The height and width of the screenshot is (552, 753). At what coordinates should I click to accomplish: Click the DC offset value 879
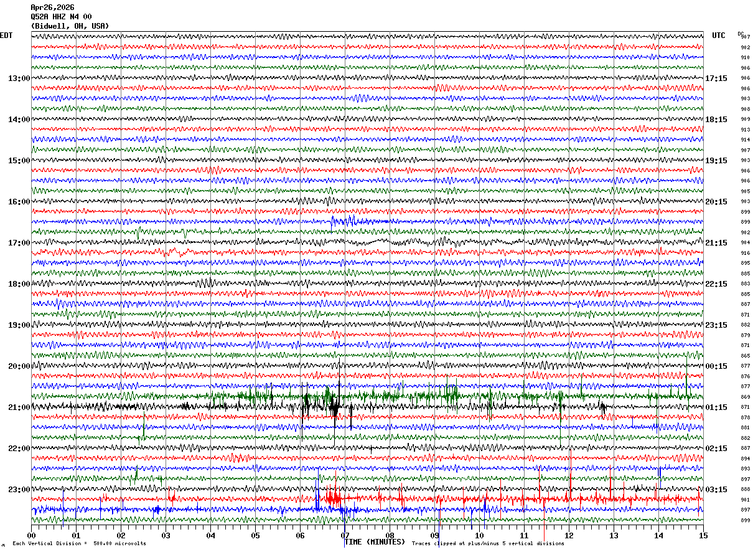[745, 335]
